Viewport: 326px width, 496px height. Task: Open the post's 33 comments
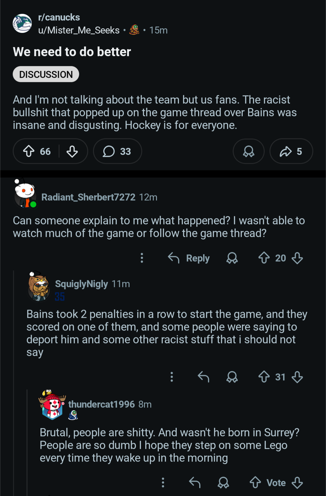pos(117,151)
